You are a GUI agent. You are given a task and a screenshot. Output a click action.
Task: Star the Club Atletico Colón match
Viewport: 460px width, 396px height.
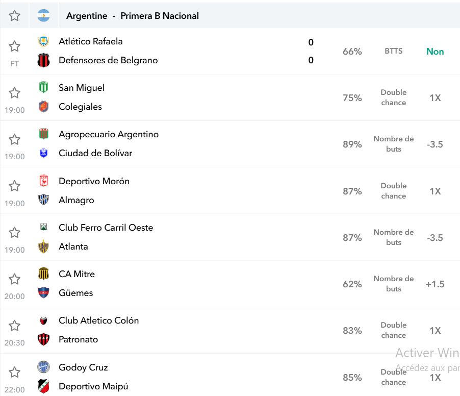14,326
